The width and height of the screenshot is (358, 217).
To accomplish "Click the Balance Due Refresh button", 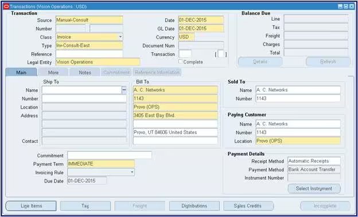I will (x=328, y=61).
